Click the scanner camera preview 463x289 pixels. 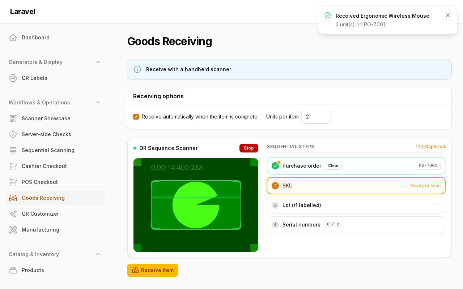tap(196, 205)
